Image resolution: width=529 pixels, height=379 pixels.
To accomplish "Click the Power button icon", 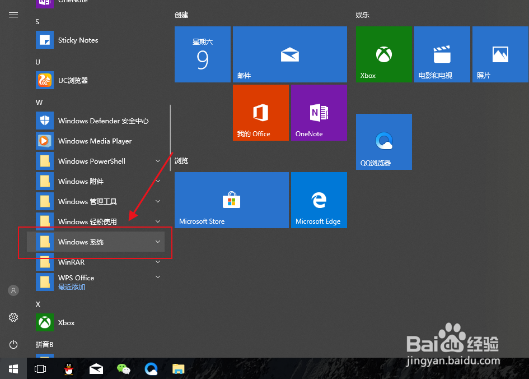I will [x=13, y=345].
